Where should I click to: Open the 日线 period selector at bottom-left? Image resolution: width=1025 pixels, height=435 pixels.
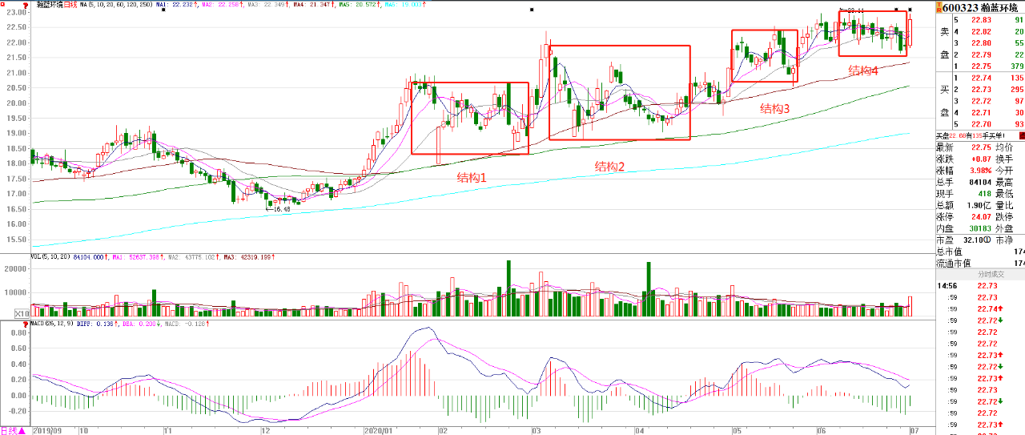13,430
